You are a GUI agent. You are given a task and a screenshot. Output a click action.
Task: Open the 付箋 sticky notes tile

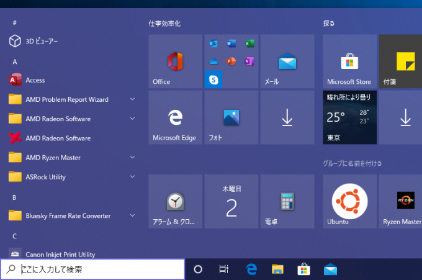tap(400, 61)
